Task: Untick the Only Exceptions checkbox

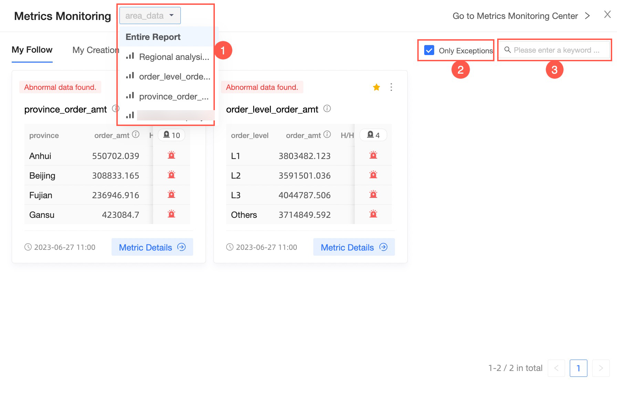Action: [x=429, y=50]
